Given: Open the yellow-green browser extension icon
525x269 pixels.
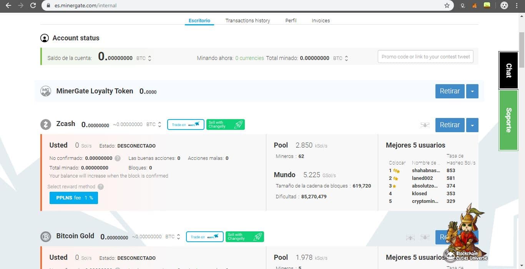Looking at the screenshot, I should [487, 5].
